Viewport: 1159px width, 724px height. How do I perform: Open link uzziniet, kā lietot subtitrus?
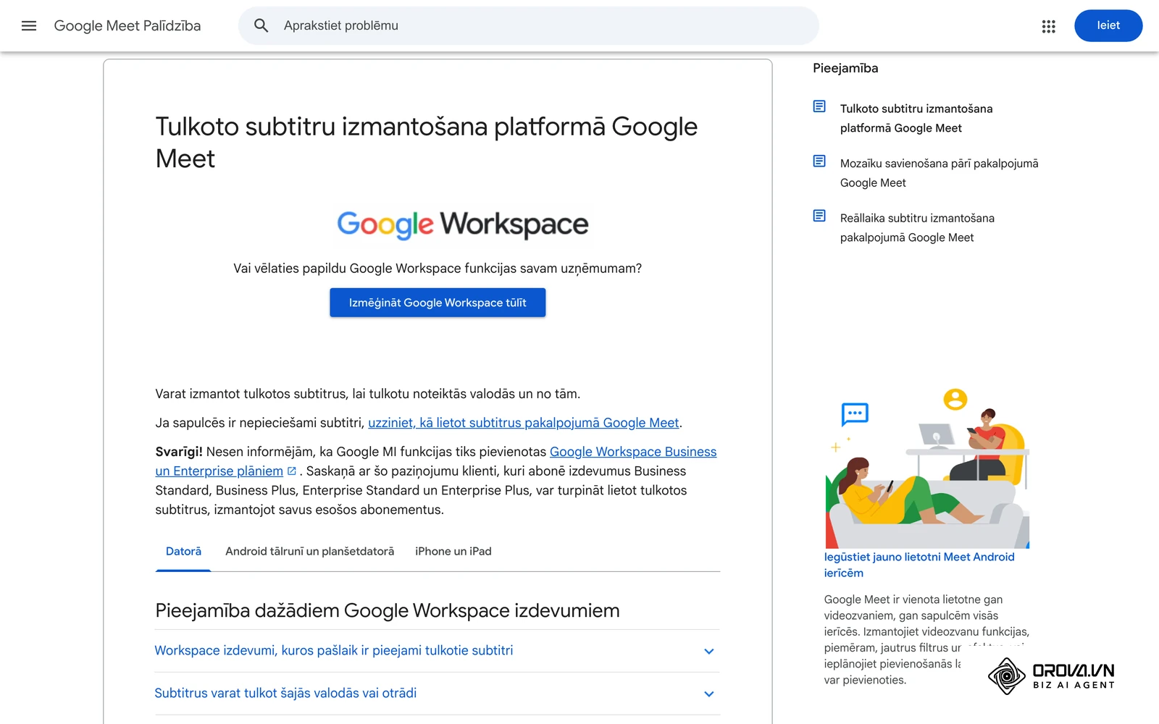(x=524, y=423)
